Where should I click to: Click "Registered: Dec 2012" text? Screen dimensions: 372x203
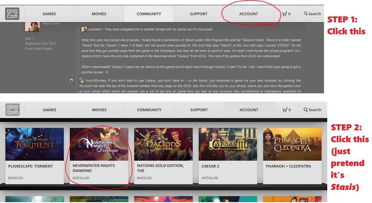(x=41, y=44)
